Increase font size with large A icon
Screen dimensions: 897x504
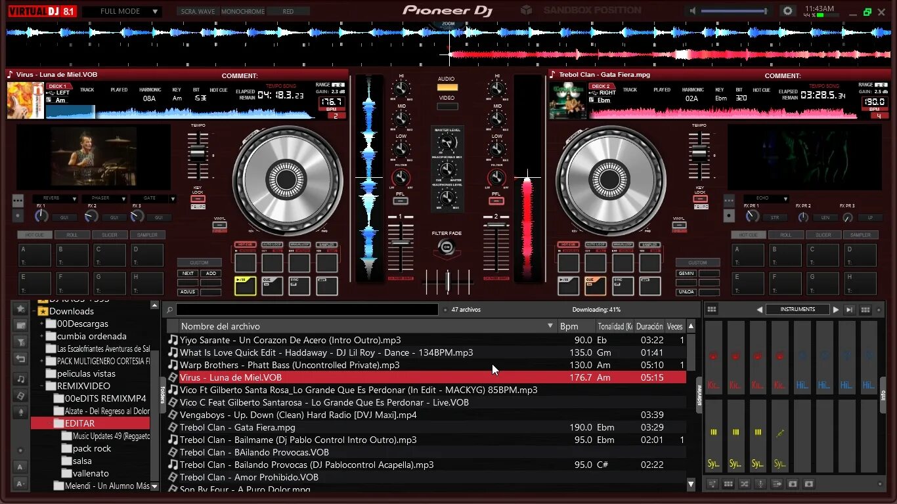tap(20, 467)
